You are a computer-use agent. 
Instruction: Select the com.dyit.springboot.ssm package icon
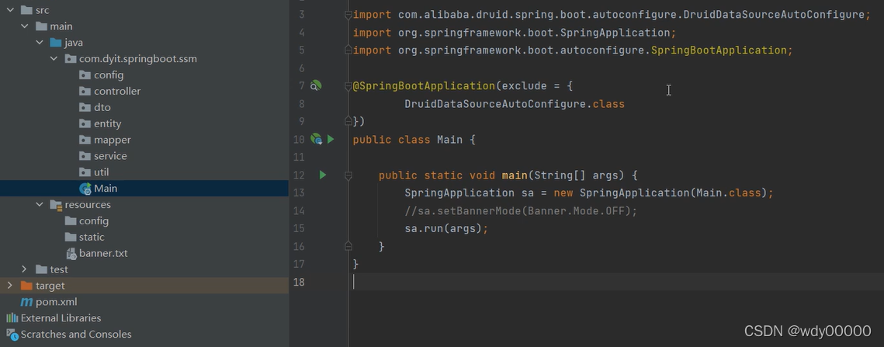pyautogui.click(x=71, y=59)
